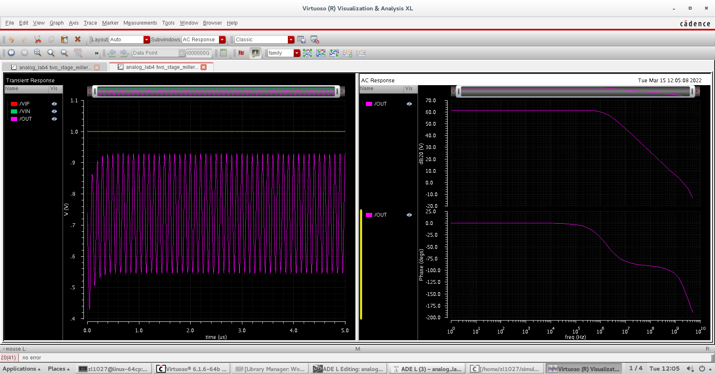Open the Data Point dropdown
This screenshot has width=715, height=374.
[159, 53]
